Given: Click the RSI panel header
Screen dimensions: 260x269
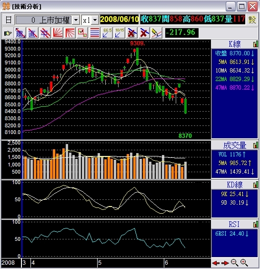Looking at the screenshot, I should point(235,224).
